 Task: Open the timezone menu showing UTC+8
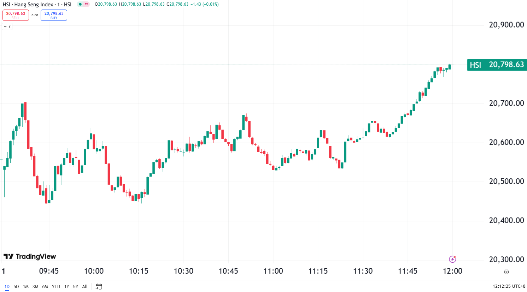[x=509, y=286]
